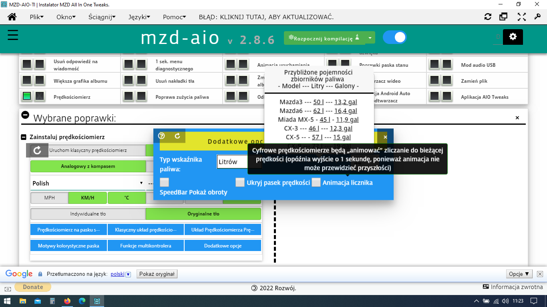This screenshot has width=547, height=307.
Task: Open the Polish language dropdown
Action: tap(88, 183)
